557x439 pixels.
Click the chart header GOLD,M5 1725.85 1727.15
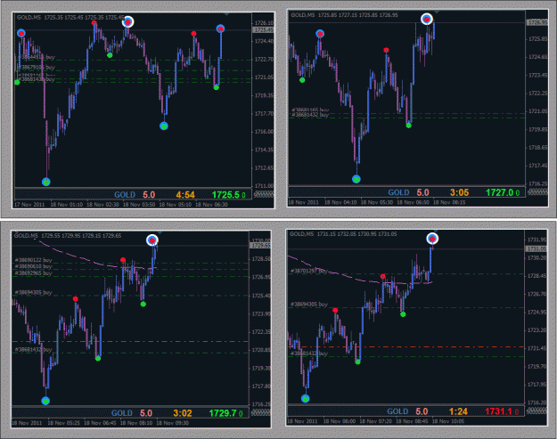pyautogui.click(x=344, y=15)
